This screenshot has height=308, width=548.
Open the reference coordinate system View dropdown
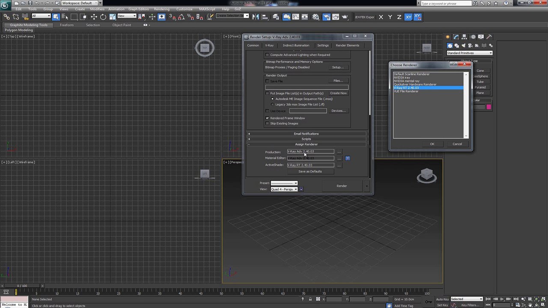coord(127,16)
